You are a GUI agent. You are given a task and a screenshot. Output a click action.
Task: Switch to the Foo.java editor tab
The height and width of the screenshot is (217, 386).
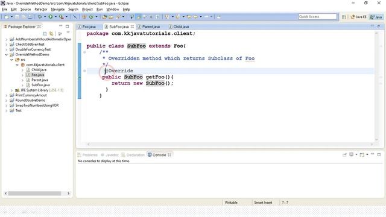(89, 27)
